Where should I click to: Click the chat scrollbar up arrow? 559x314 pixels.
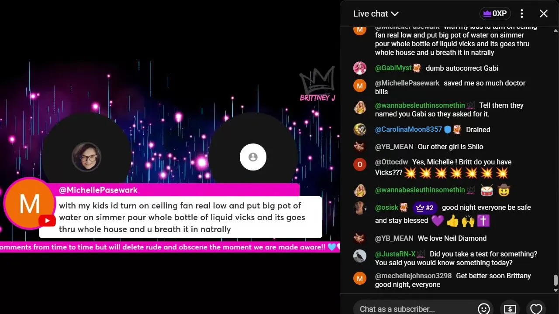(556, 31)
